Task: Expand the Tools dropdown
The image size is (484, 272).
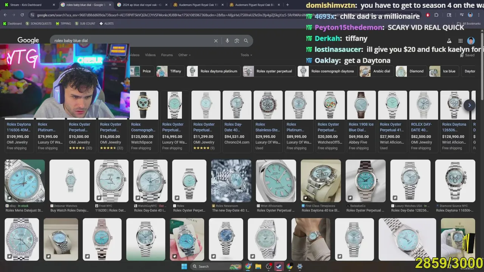Action: pos(246,55)
